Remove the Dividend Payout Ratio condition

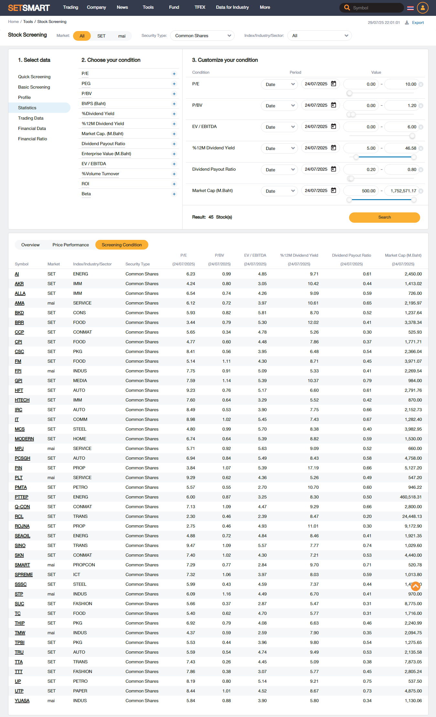[x=421, y=170]
